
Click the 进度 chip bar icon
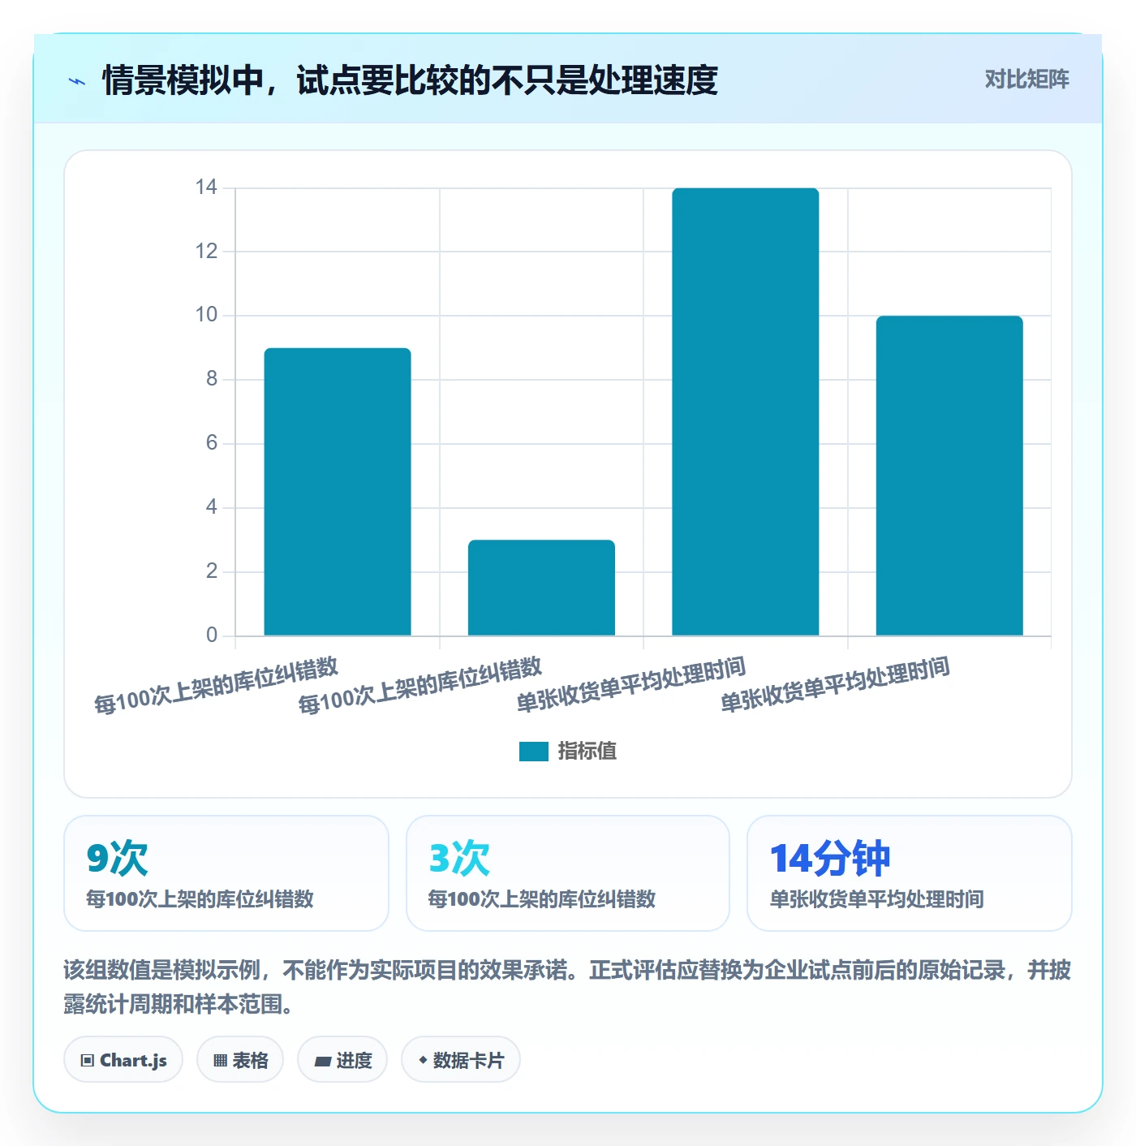(x=323, y=1061)
